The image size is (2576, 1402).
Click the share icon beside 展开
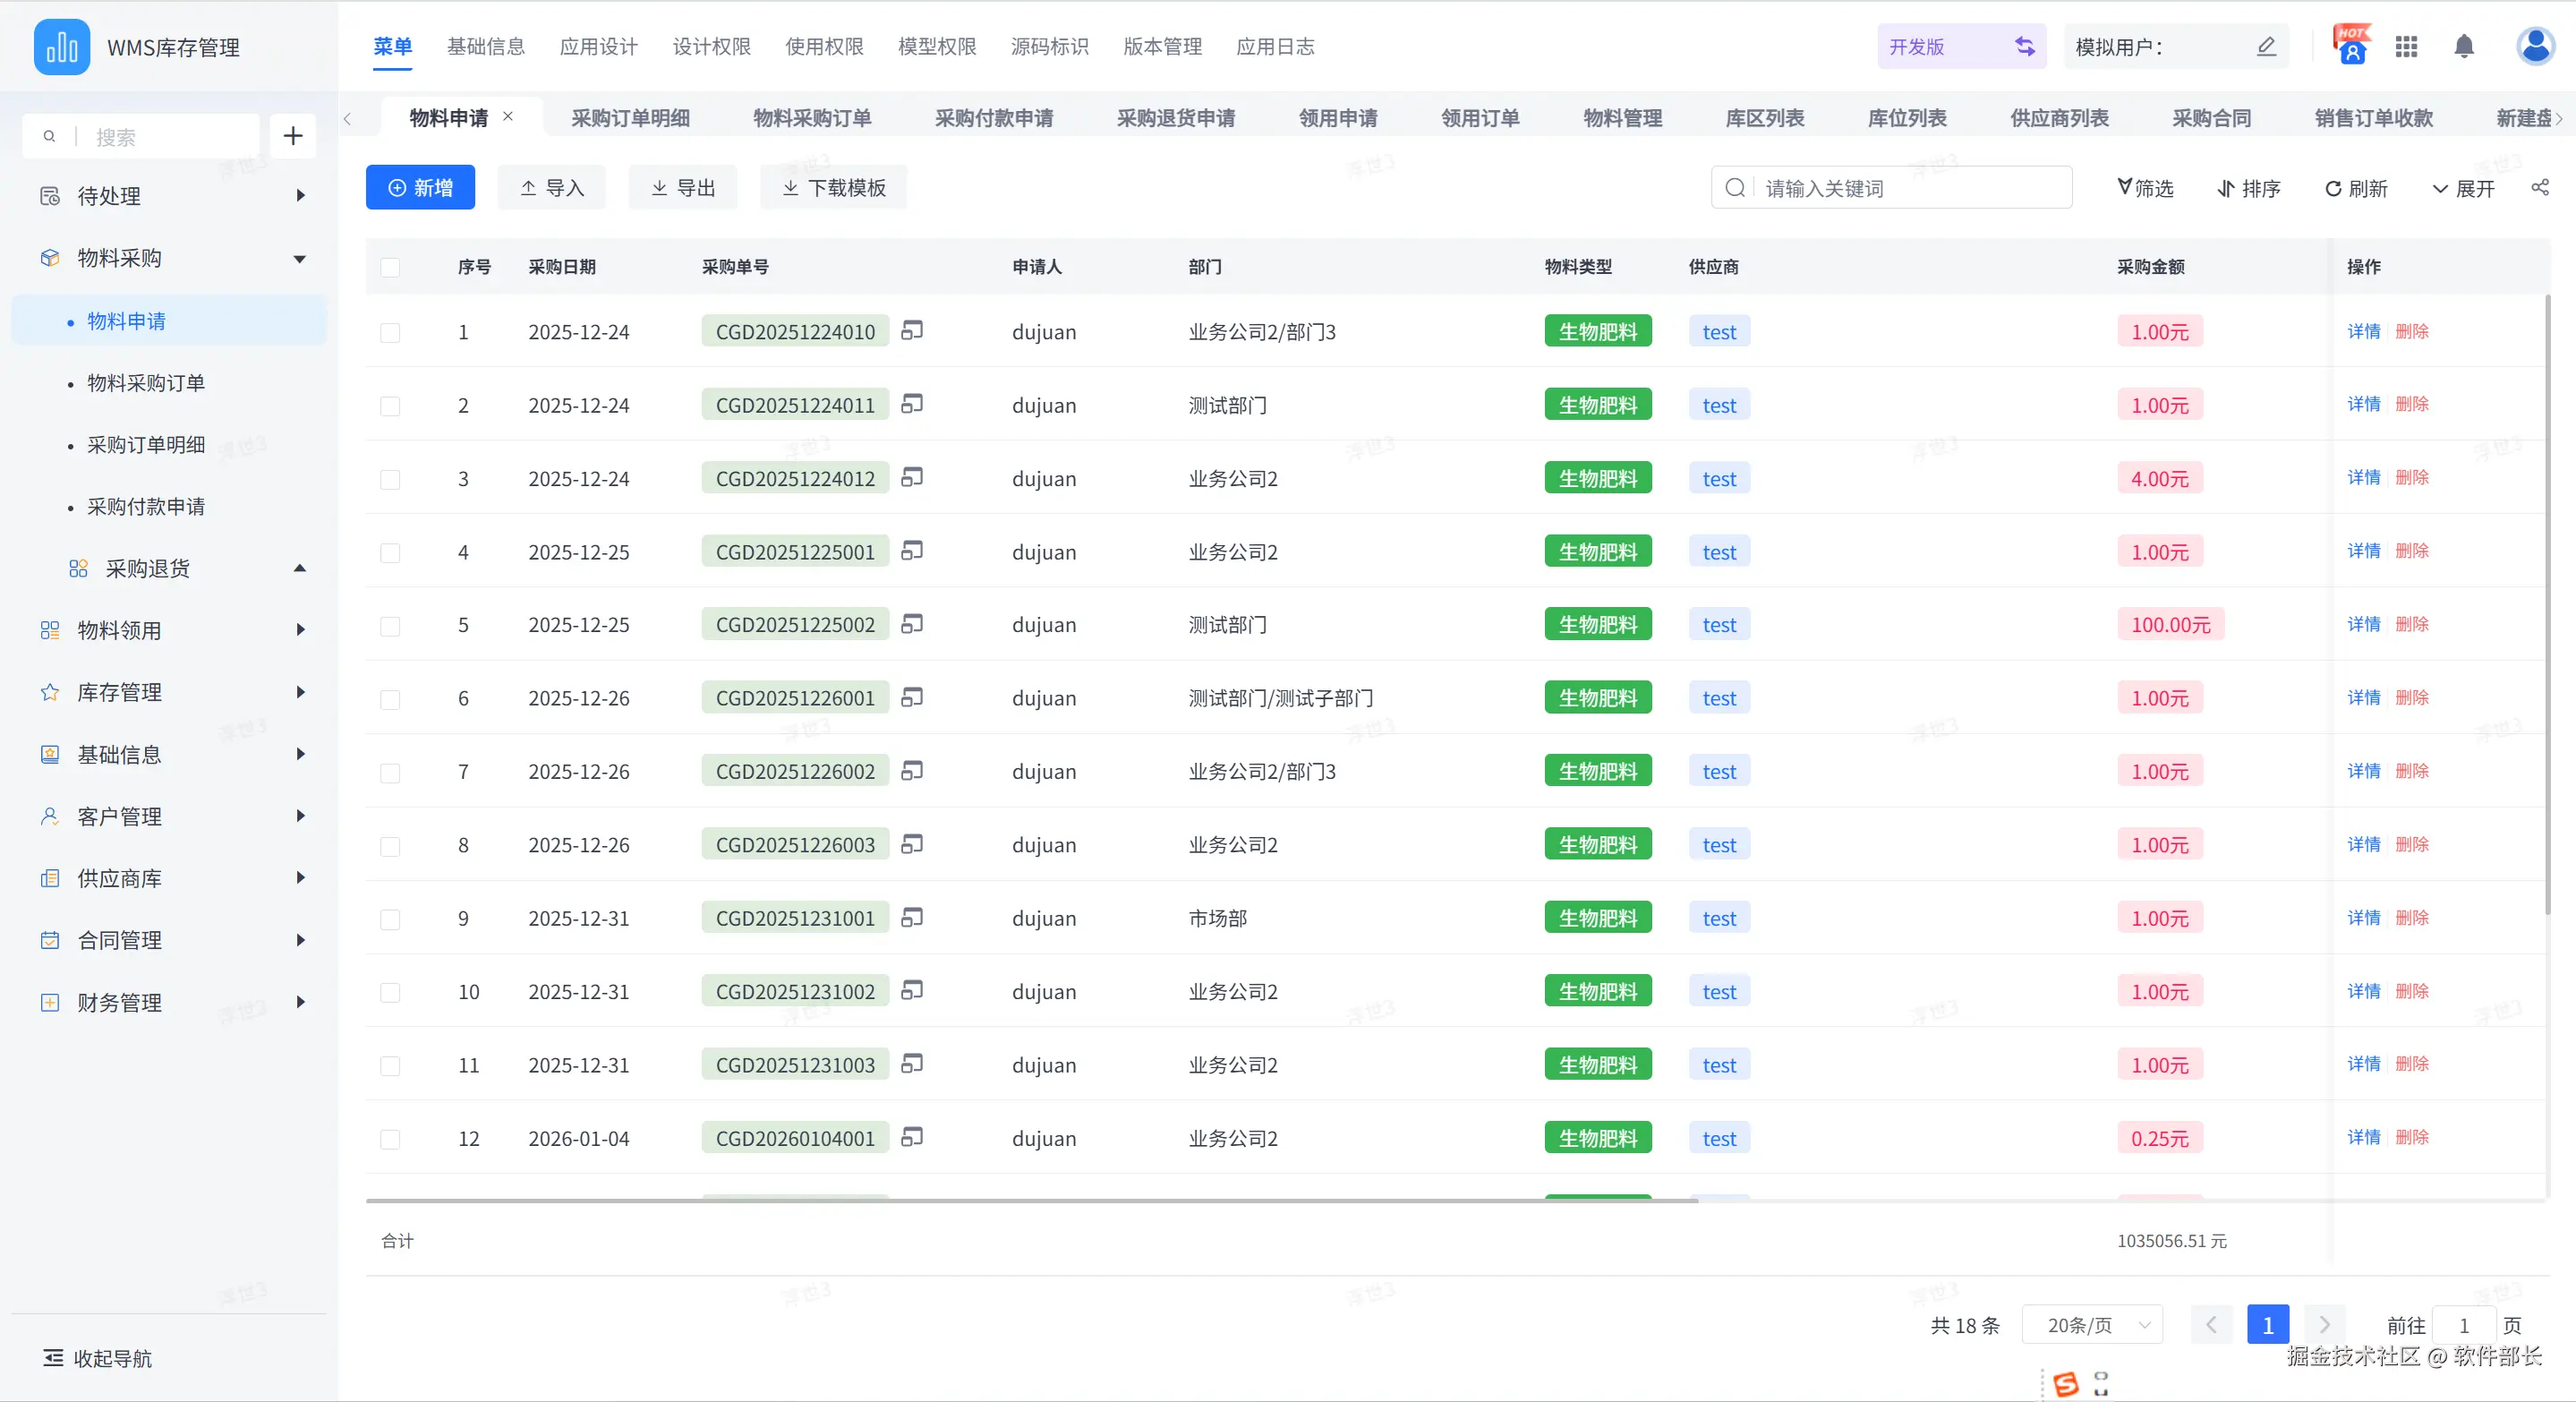2540,187
